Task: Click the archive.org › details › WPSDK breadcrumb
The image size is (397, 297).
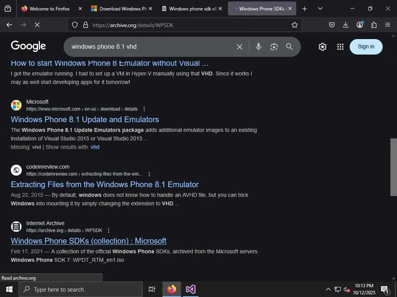Action: pyautogui.click(x=64, y=230)
